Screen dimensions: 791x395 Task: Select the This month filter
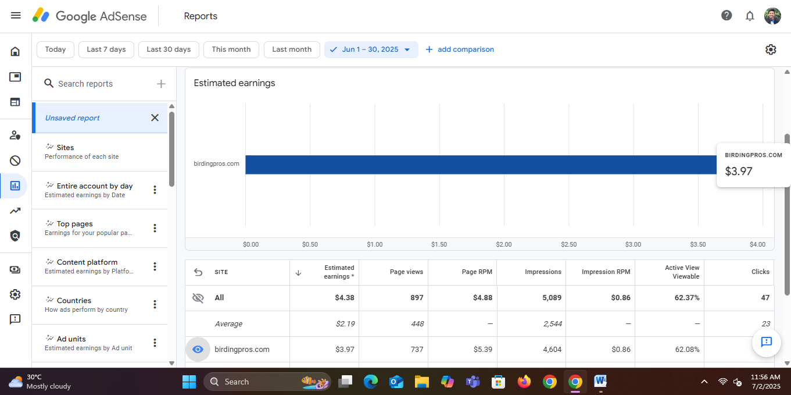pos(231,49)
